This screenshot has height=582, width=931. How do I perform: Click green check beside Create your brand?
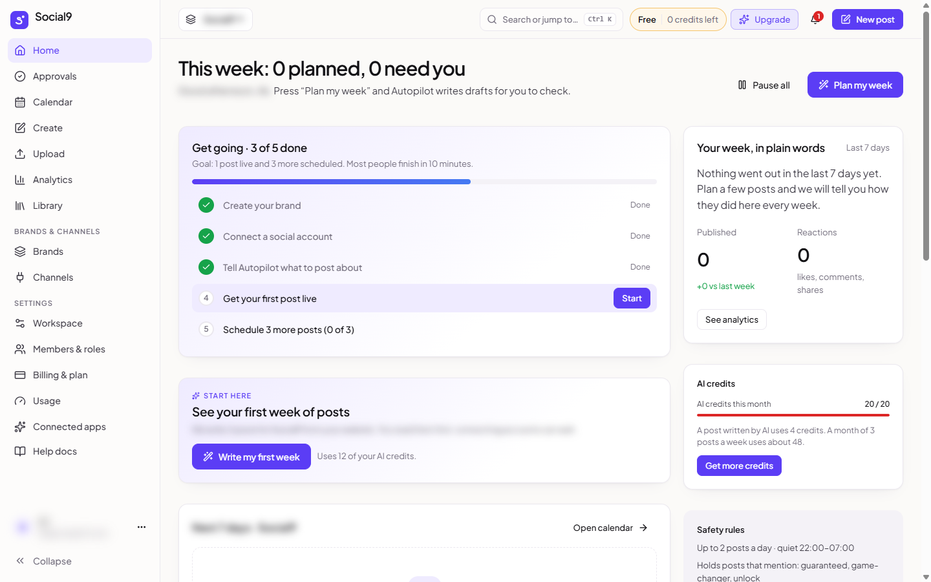pyautogui.click(x=206, y=205)
